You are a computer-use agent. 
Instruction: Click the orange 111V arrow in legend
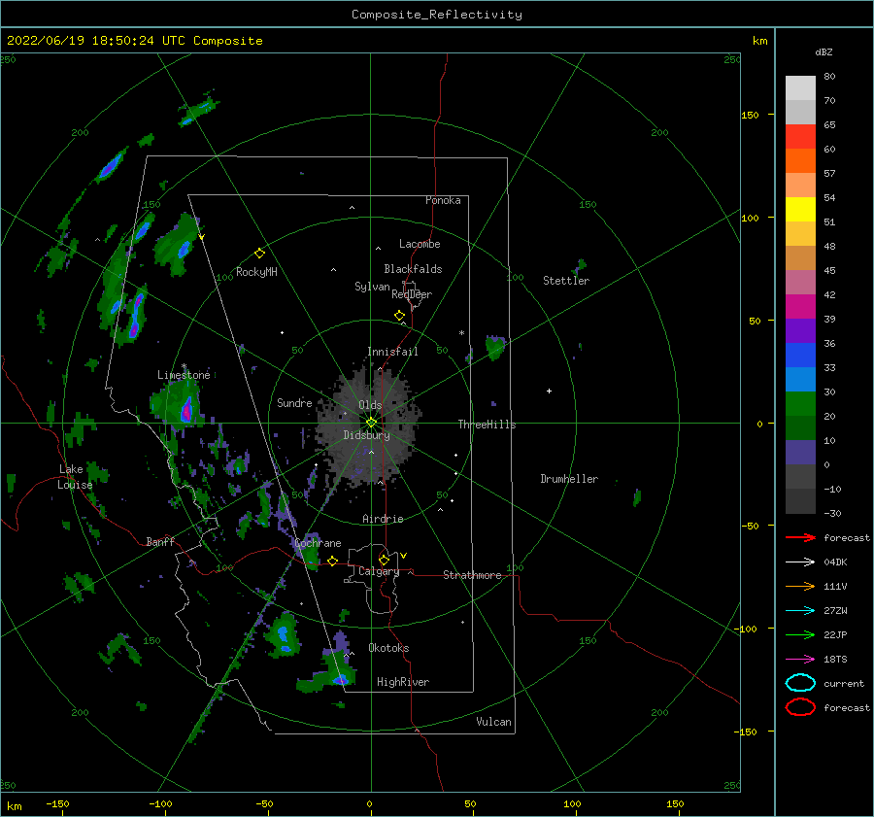(x=800, y=586)
